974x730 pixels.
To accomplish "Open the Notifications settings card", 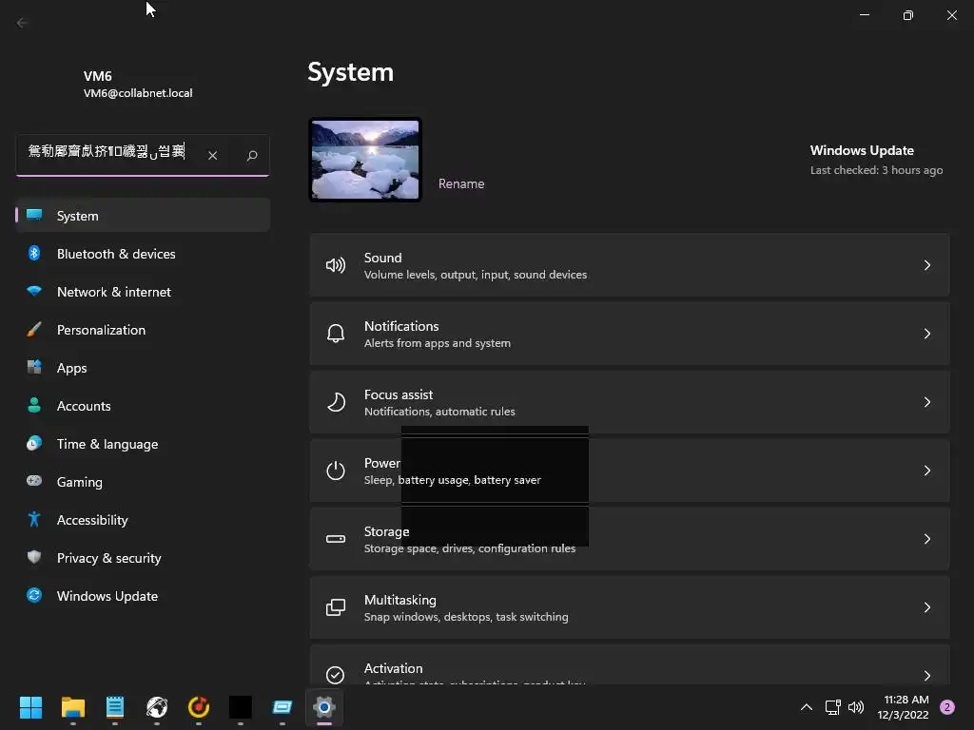I will point(630,334).
